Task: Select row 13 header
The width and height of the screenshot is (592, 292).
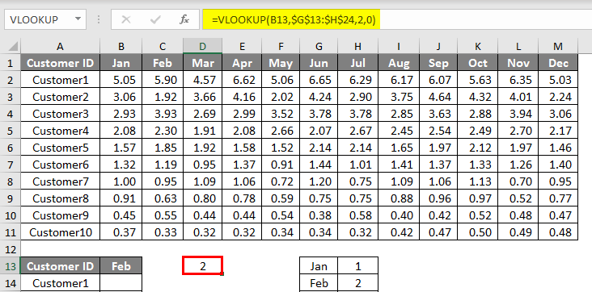Action: coord(11,266)
